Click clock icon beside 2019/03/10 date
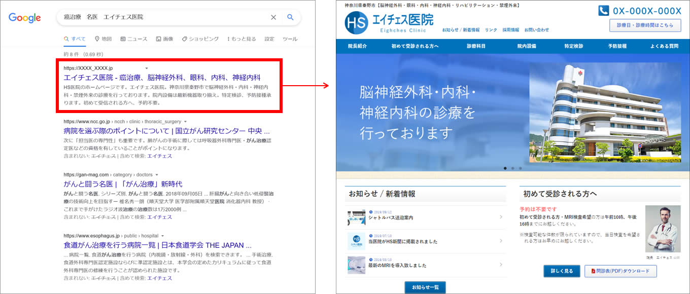Viewport: 690px width, 294px height. point(371,260)
